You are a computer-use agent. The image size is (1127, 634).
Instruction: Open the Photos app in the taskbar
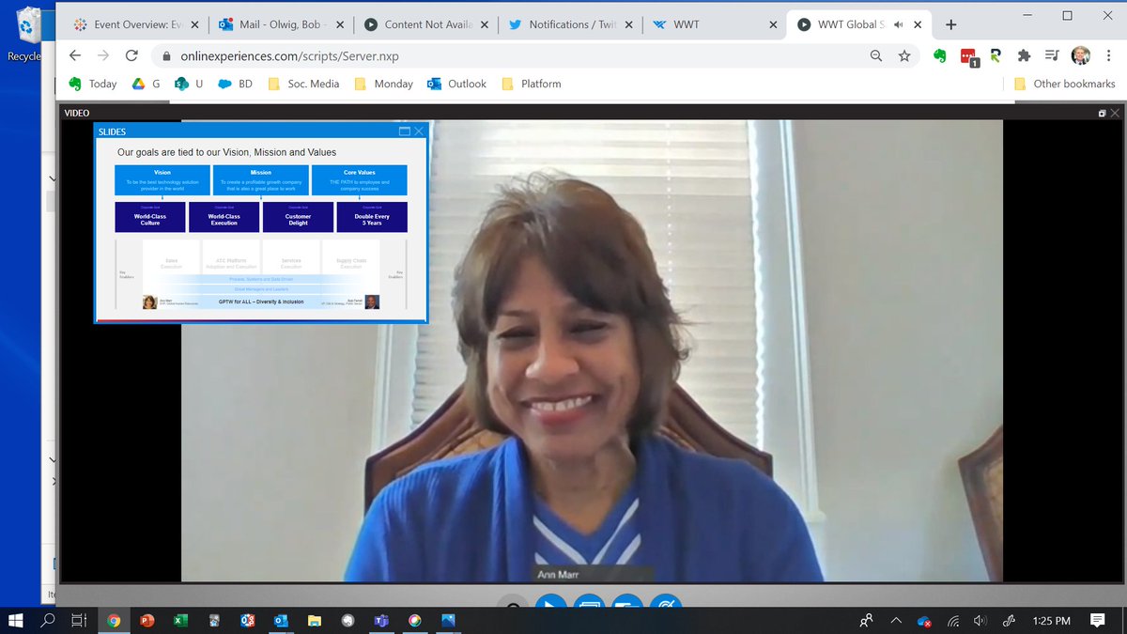click(448, 620)
